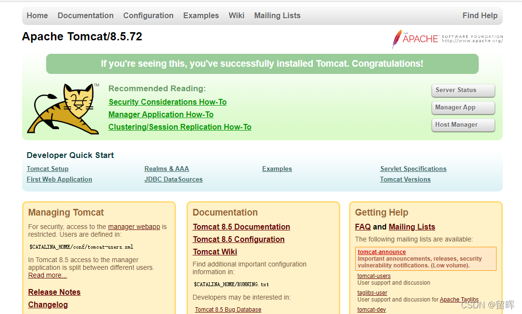Viewport: 522px width, 314px height.
Task: Open Manager Application How-To link
Action: 161,114
